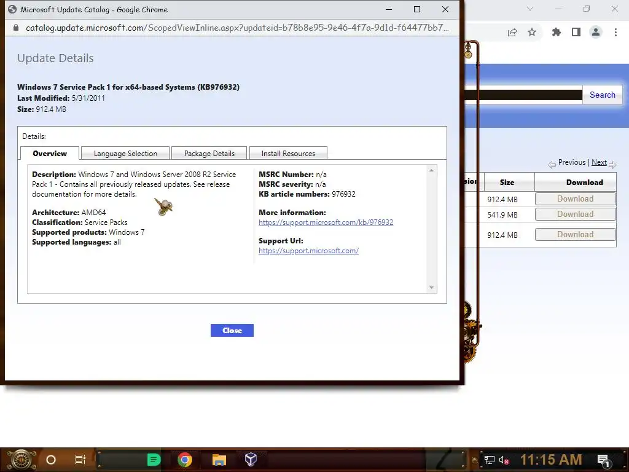Click the Last Modified 5/31/2011 text
The width and height of the screenshot is (629, 472).
point(61,98)
